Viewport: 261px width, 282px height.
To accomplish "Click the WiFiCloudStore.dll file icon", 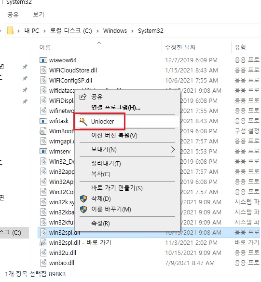I will (43, 70).
